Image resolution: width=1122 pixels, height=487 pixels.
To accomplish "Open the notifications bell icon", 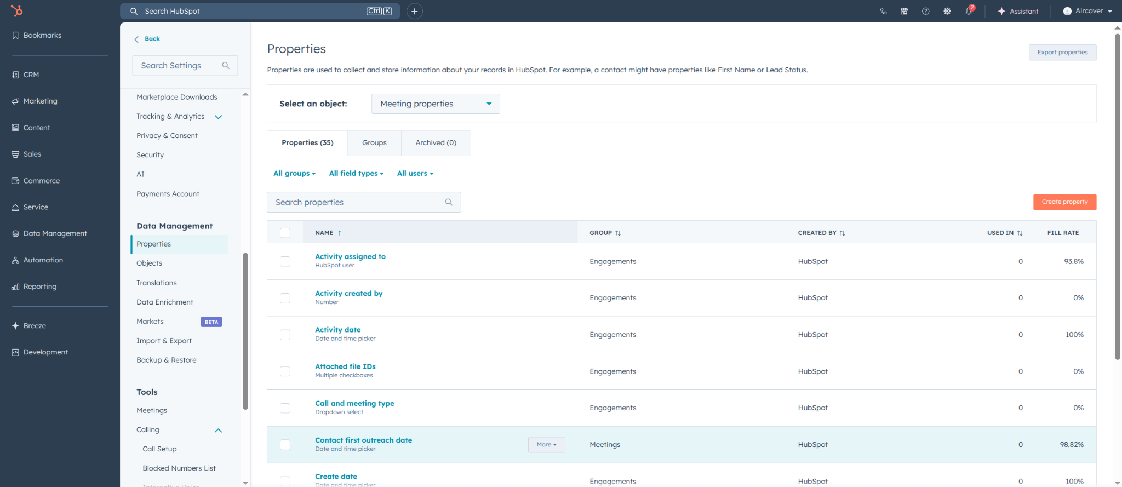I will [x=969, y=11].
